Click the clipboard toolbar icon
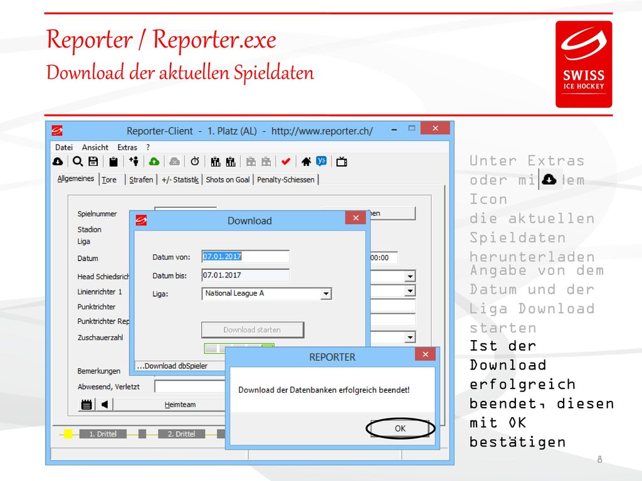642x481 pixels. click(113, 162)
